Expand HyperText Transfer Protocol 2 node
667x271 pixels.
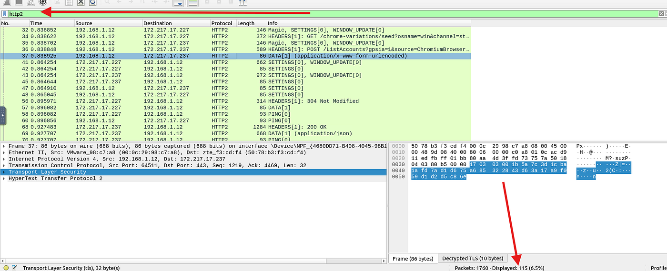click(x=4, y=179)
